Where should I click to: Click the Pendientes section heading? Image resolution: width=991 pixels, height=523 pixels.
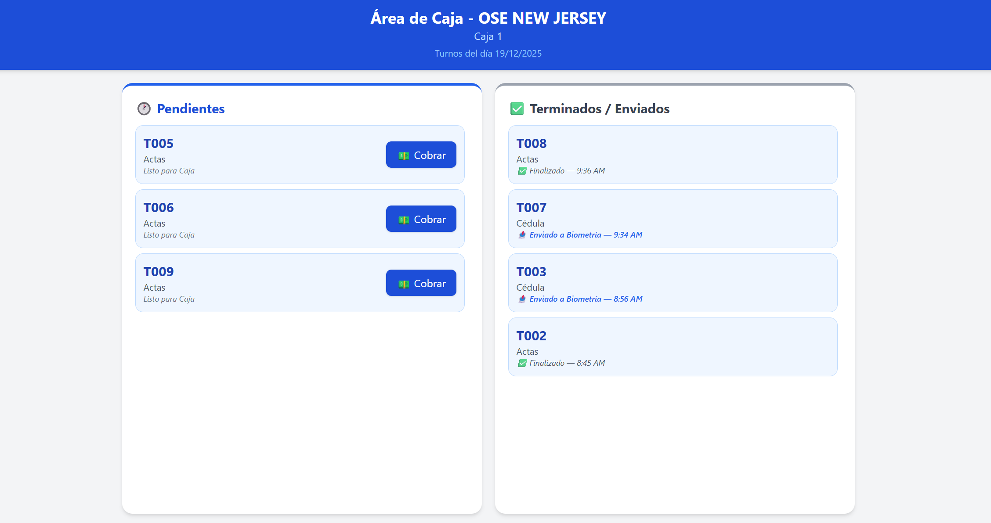point(191,109)
